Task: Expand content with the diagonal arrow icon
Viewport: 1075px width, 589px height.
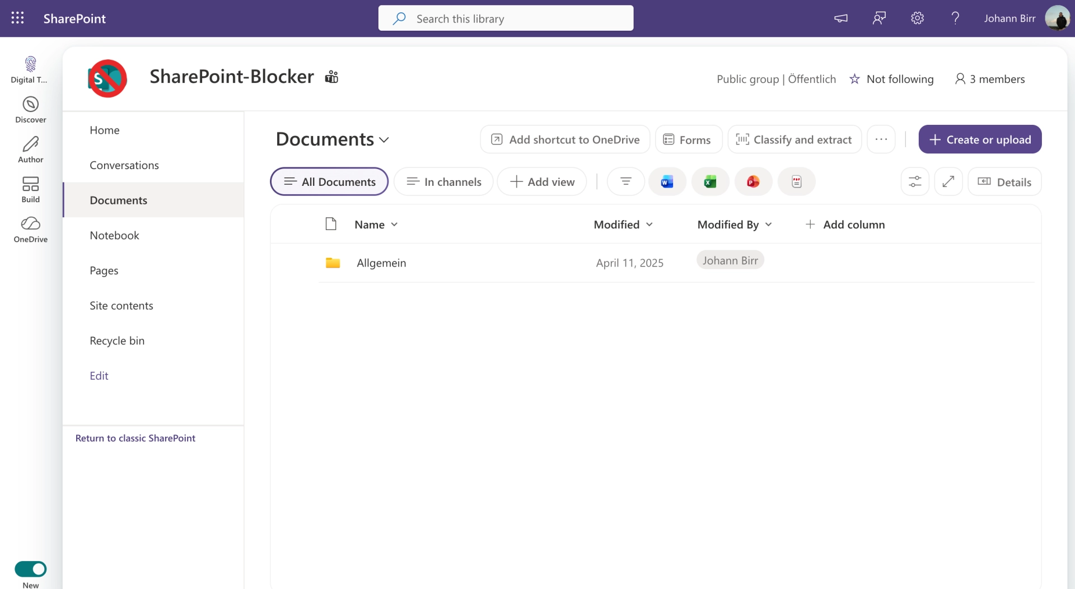Action: [948, 181]
